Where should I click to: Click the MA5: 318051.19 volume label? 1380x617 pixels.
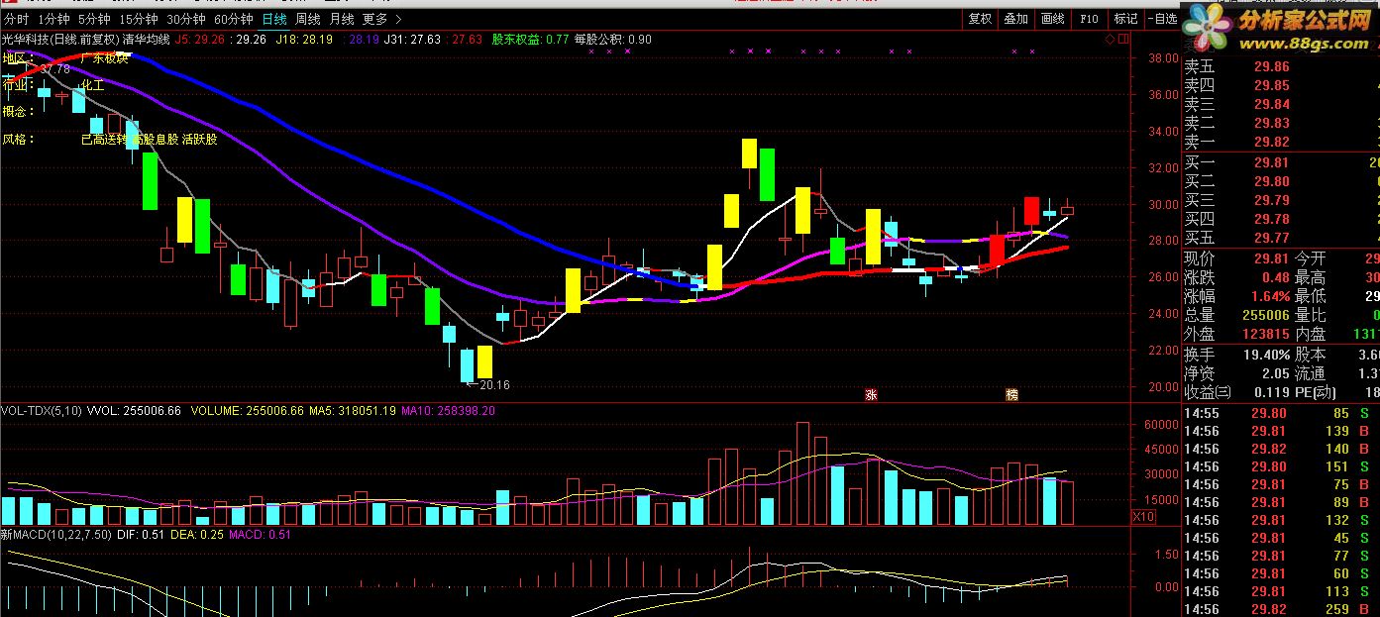(355, 410)
